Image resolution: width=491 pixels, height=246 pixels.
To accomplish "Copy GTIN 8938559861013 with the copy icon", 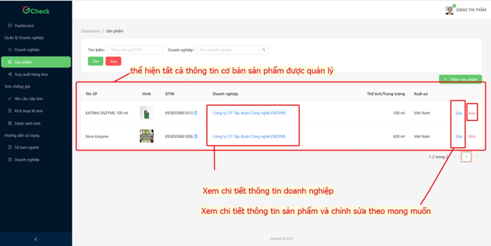I will (196, 113).
